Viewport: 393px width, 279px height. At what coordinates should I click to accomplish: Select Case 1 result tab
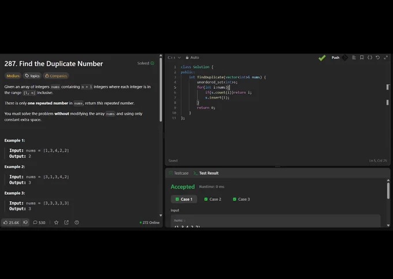(x=184, y=199)
